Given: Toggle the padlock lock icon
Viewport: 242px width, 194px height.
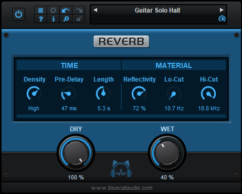Looking at the screenshot, I should tap(78, 19).
